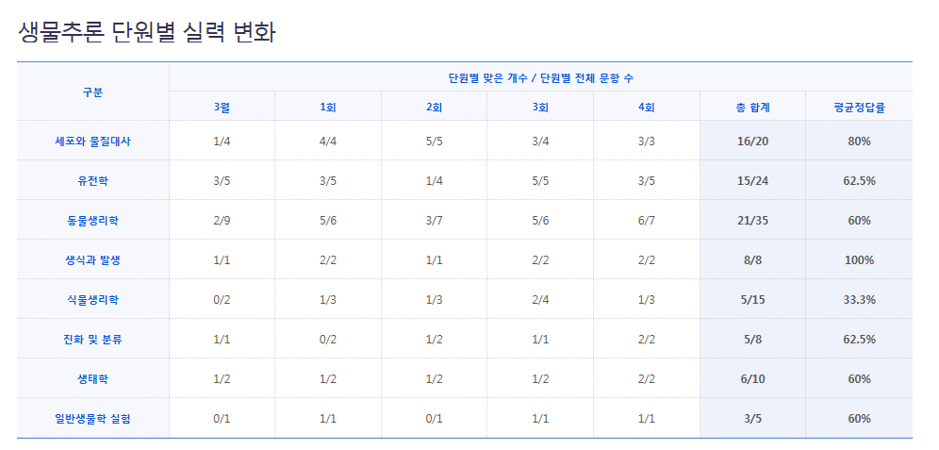Viewport: 939px width, 450px height.
Task: Select the 총 합계 column header
Action: (752, 107)
